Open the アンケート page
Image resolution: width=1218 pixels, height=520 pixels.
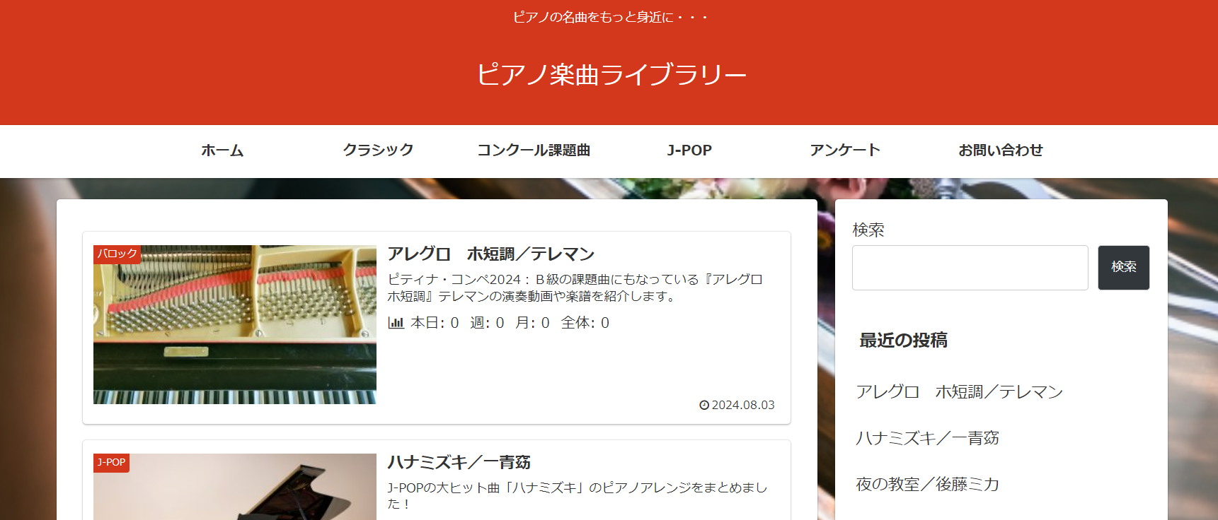(x=845, y=150)
